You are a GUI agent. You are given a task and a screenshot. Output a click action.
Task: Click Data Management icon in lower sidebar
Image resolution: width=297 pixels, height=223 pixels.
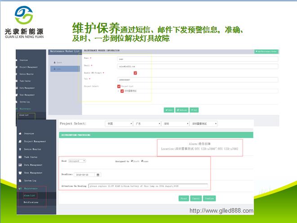[20, 165]
